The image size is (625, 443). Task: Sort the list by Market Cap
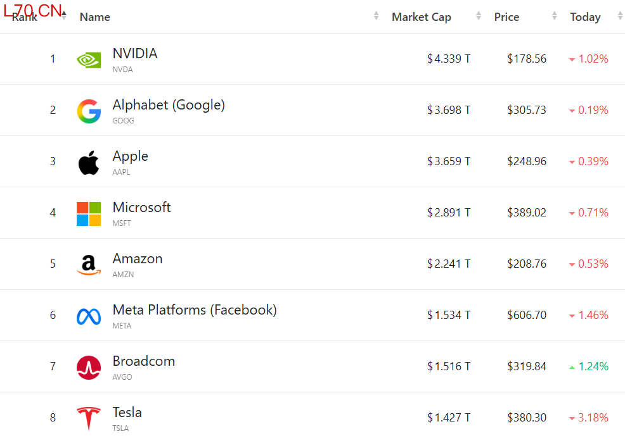tap(421, 17)
